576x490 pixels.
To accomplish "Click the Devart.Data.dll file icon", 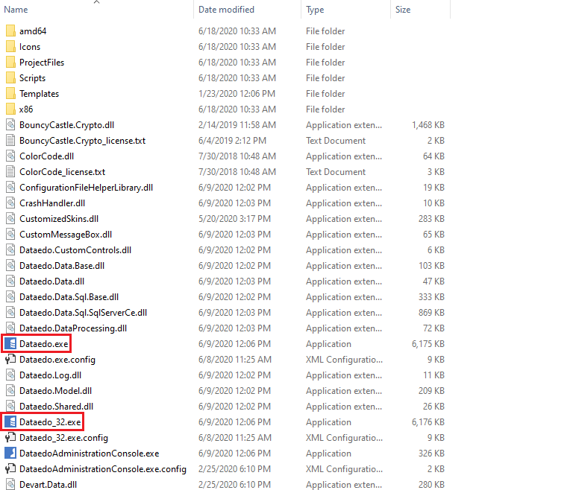I will coord(10,485).
